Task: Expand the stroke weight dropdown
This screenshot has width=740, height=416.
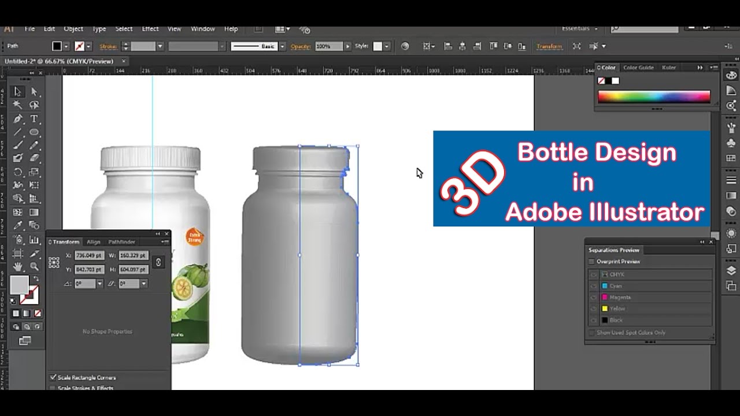Action: 160,46
